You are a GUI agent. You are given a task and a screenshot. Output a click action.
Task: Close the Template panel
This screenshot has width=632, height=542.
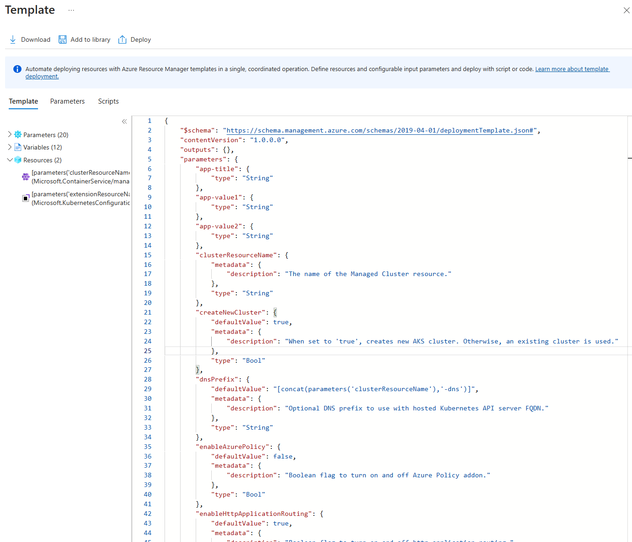pos(626,10)
